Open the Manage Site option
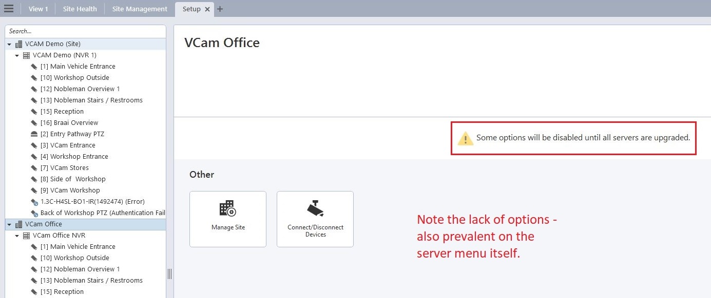This screenshot has height=298, width=711. (228, 219)
